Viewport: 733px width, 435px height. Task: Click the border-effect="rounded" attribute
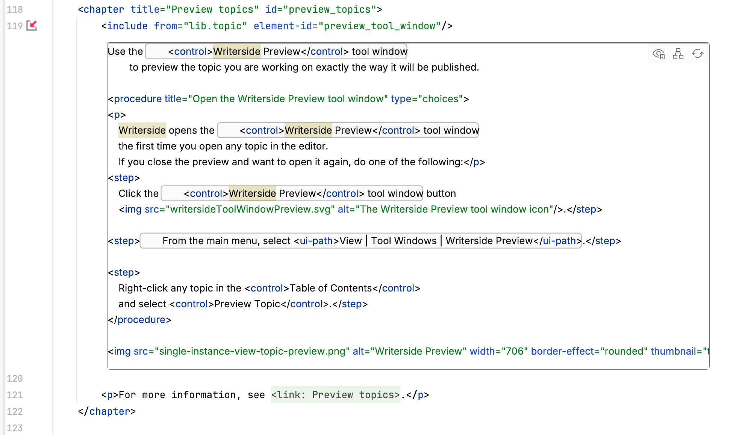589,351
